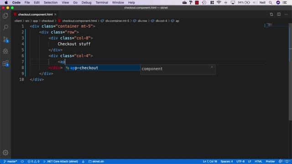The image size is (292, 164).
Task: Open errors and warnings count
Action: 33,161
